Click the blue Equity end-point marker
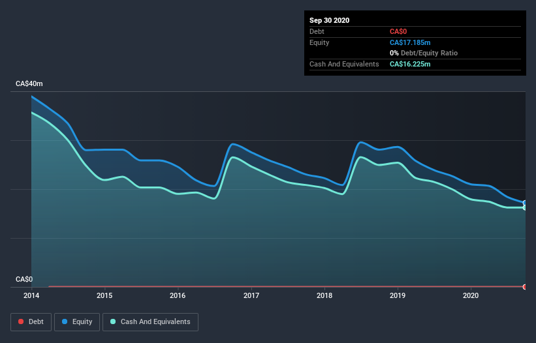This screenshot has width=536, height=343. pos(525,203)
